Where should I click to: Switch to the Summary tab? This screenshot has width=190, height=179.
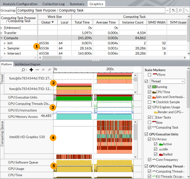tap(77, 4)
